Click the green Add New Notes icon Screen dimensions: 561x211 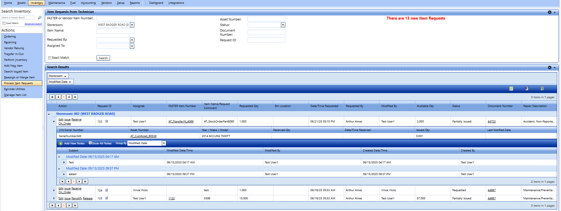pyautogui.click(x=61, y=143)
